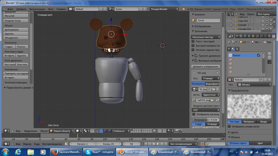Viewport: 278px width, 156px height.
Task: Play the animation forward
Action: 158,144
